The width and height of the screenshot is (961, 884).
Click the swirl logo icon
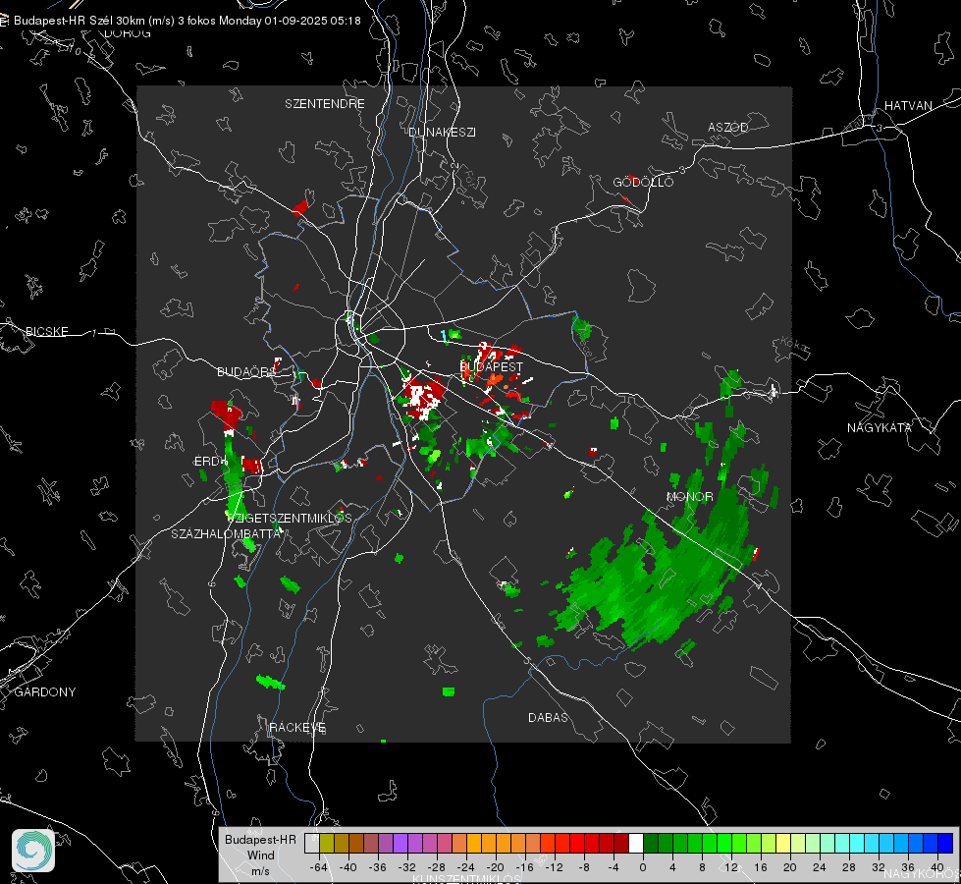tap(33, 851)
